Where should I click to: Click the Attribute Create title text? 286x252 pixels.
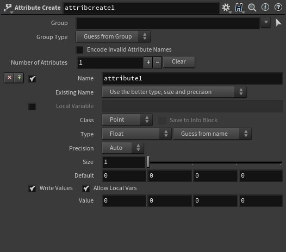tap(38, 8)
